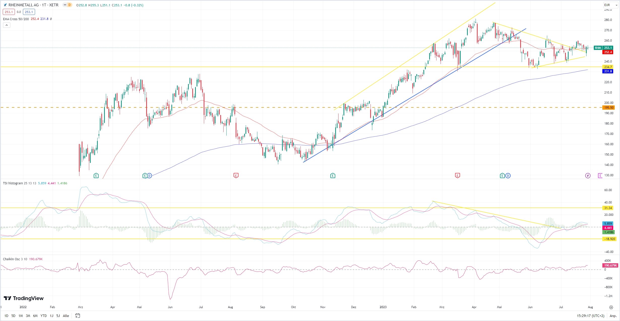The image size is (620, 321).
Task: Click the TradingView logo
Action: (x=24, y=298)
